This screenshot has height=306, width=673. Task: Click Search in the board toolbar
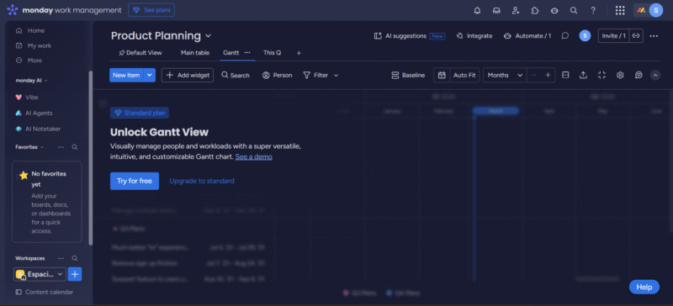[x=236, y=75]
